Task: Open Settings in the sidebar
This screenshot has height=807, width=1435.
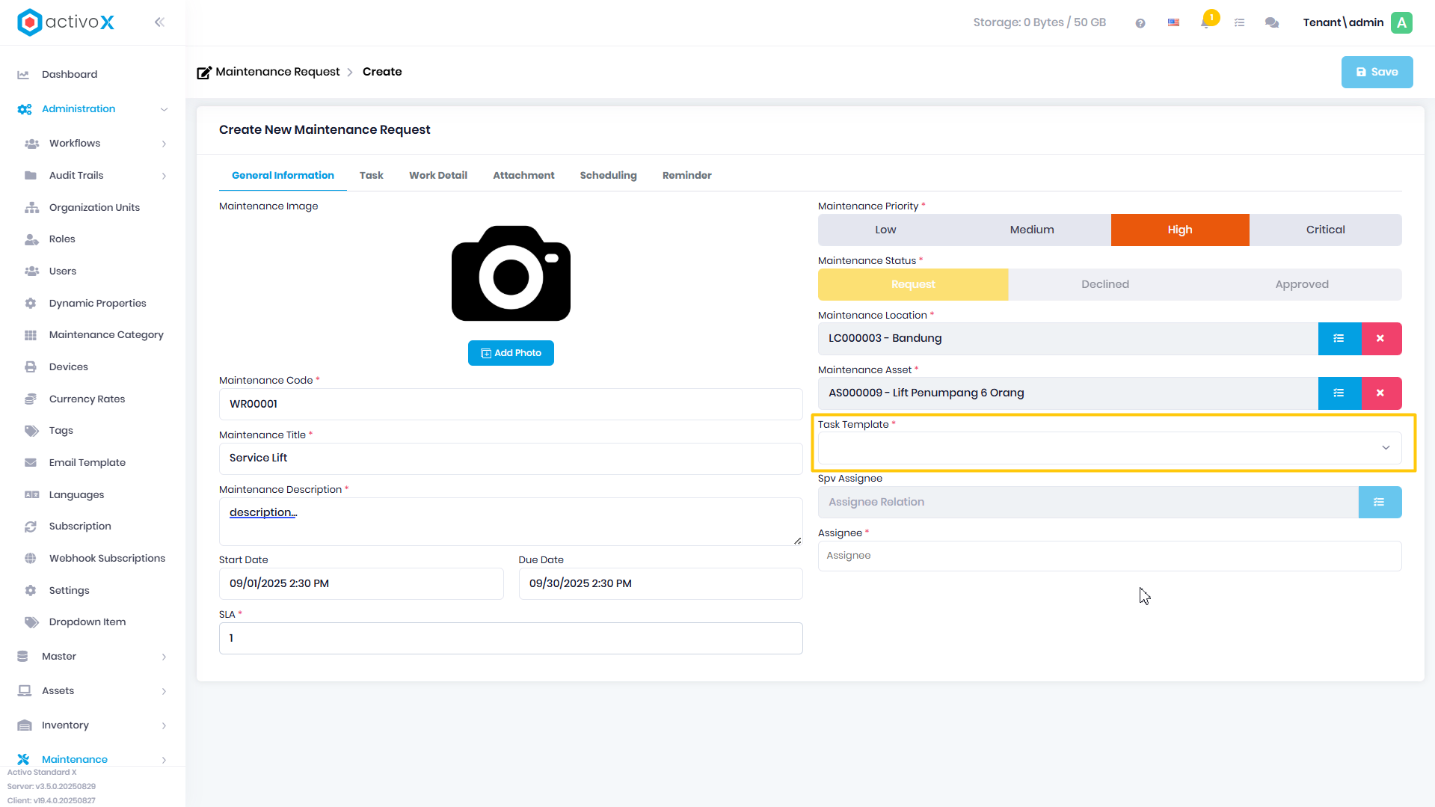Action: click(x=69, y=591)
